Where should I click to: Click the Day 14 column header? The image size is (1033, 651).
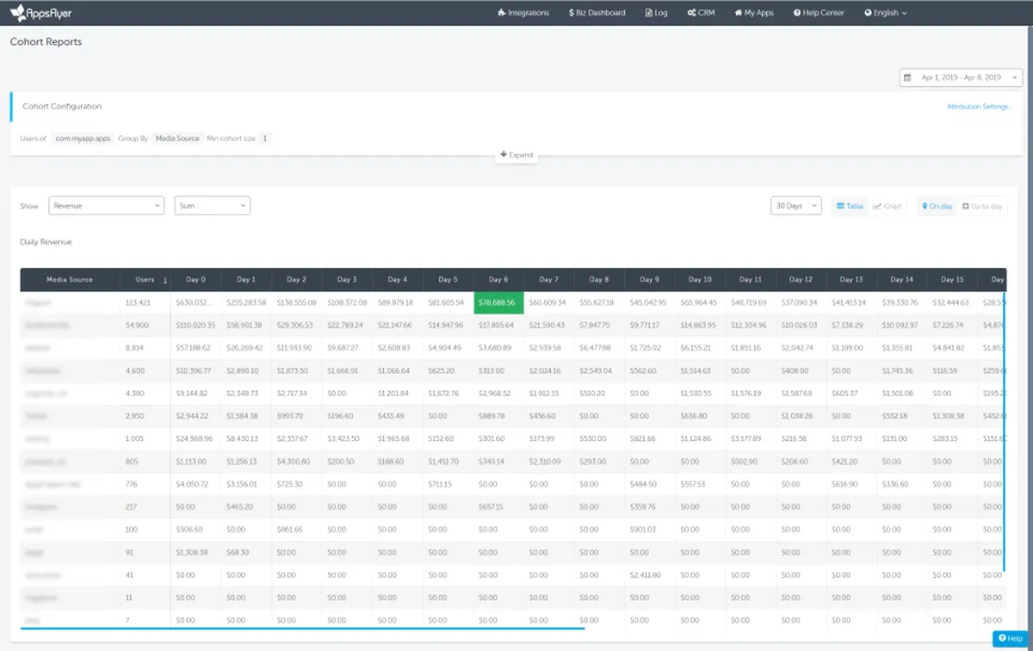[901, 280]
